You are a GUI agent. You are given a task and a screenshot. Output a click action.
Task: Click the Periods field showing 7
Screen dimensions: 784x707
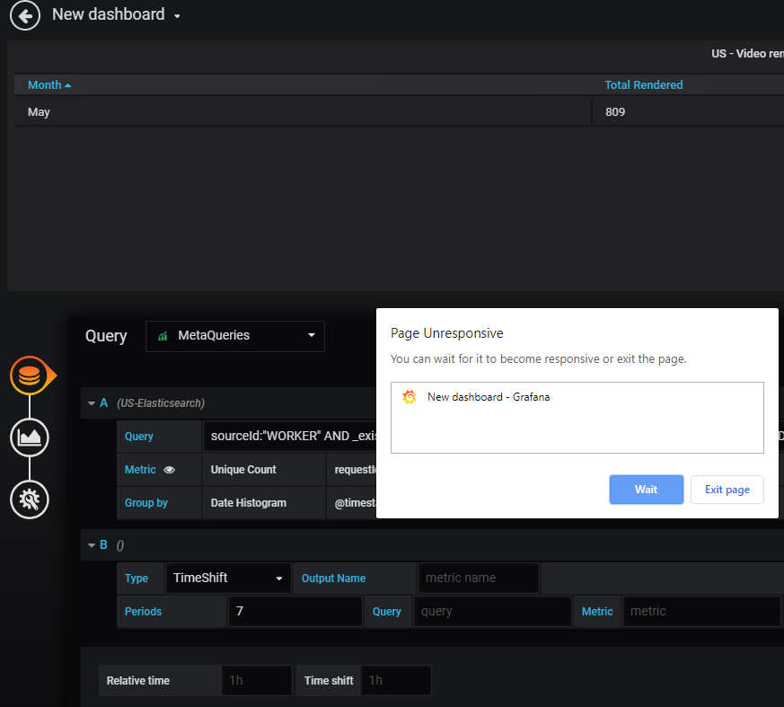pyautogui.click(x=295, y=611)
